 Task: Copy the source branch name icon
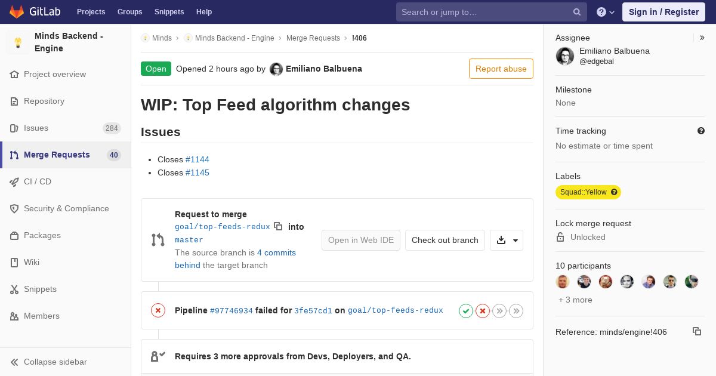278,226
